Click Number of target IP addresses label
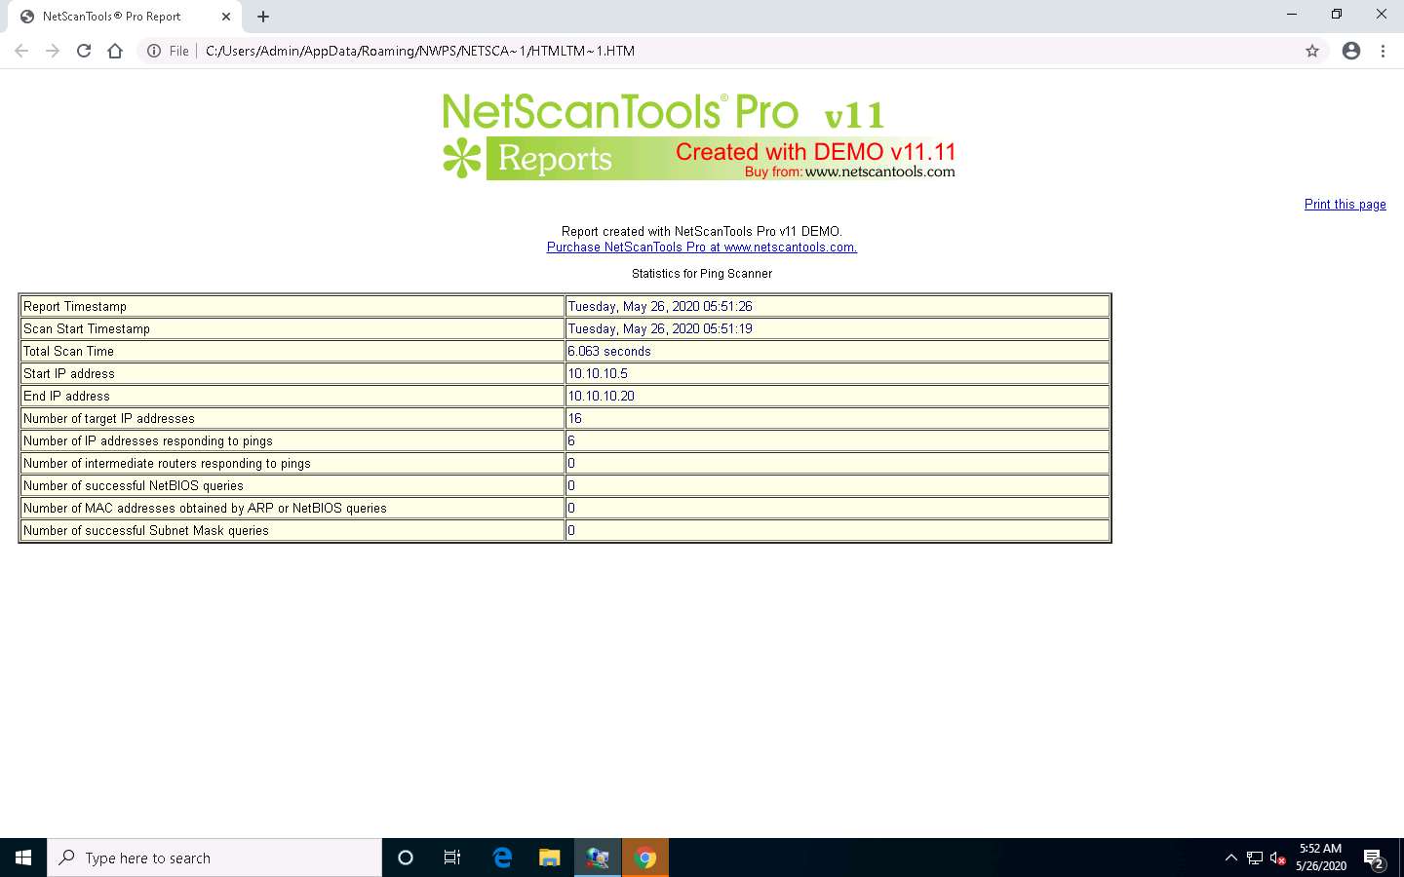Viewport: 1404px width, 877px height. click(x=109, y=418)
